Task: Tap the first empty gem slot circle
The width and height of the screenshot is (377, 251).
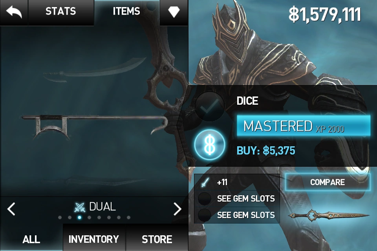Action: click(205, 198)
